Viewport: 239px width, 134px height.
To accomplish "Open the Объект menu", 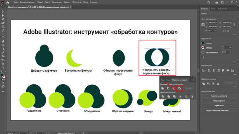I will pyautogui.click(x=40, y=2).
